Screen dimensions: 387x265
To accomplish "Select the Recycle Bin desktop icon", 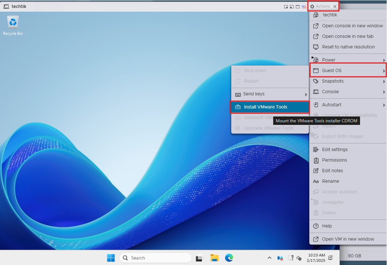I will tap(13, 25).
